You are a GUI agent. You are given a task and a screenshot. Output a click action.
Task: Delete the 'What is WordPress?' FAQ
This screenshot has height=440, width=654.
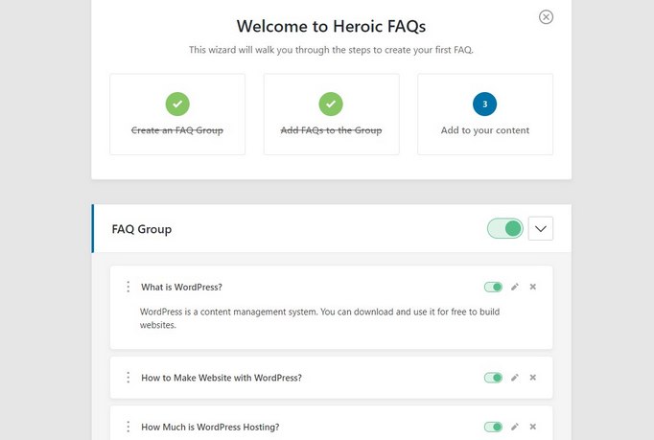point(532,287)
